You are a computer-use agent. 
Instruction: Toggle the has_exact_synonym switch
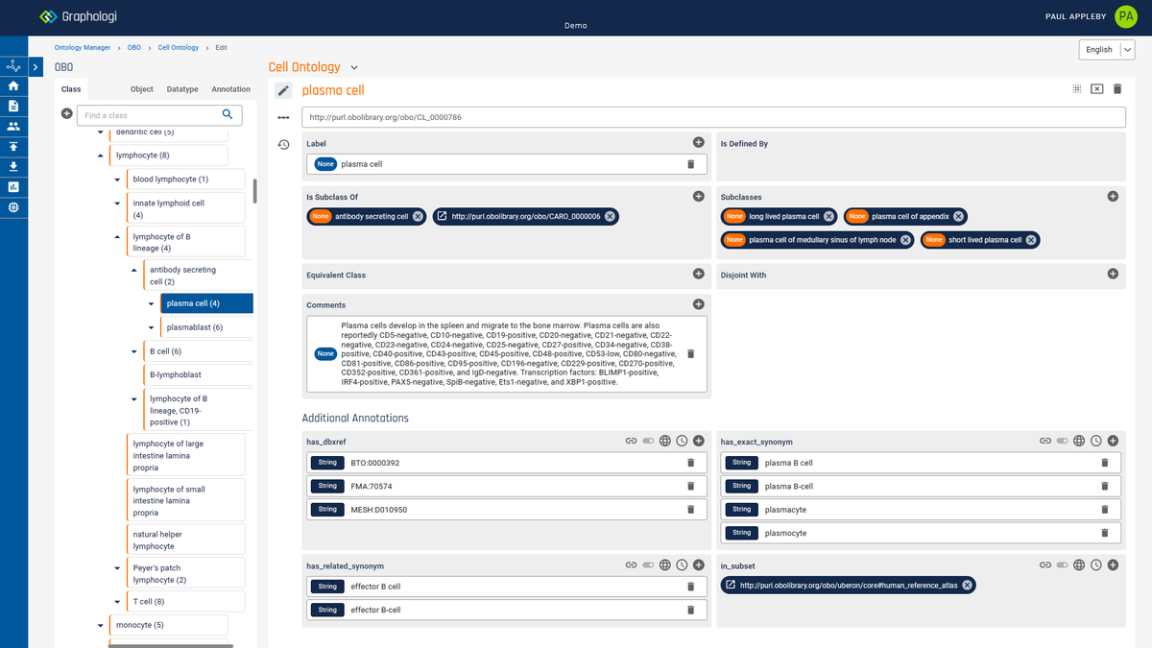pos(1062,441)
